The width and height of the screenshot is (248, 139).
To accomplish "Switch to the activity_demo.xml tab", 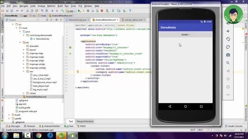I will click(x=133, y=20).
